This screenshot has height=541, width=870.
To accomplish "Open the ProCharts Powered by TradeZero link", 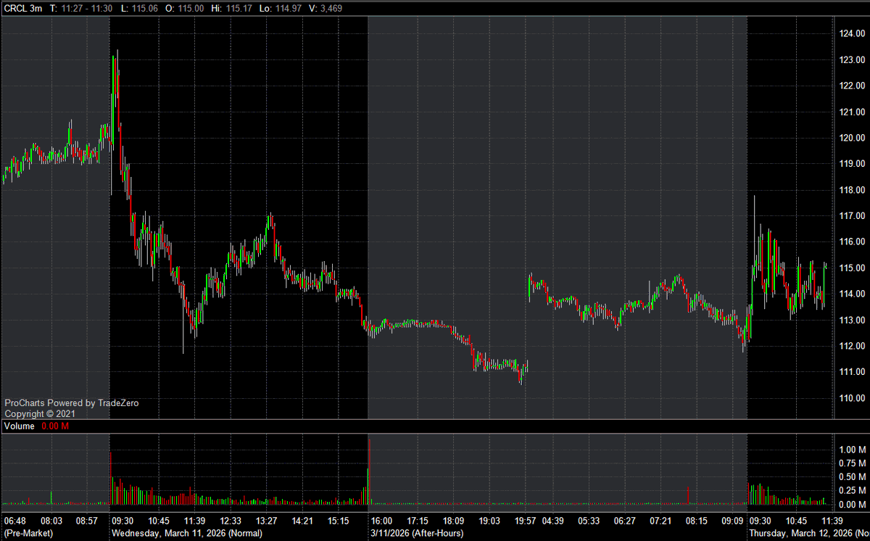I will point(71,402).
